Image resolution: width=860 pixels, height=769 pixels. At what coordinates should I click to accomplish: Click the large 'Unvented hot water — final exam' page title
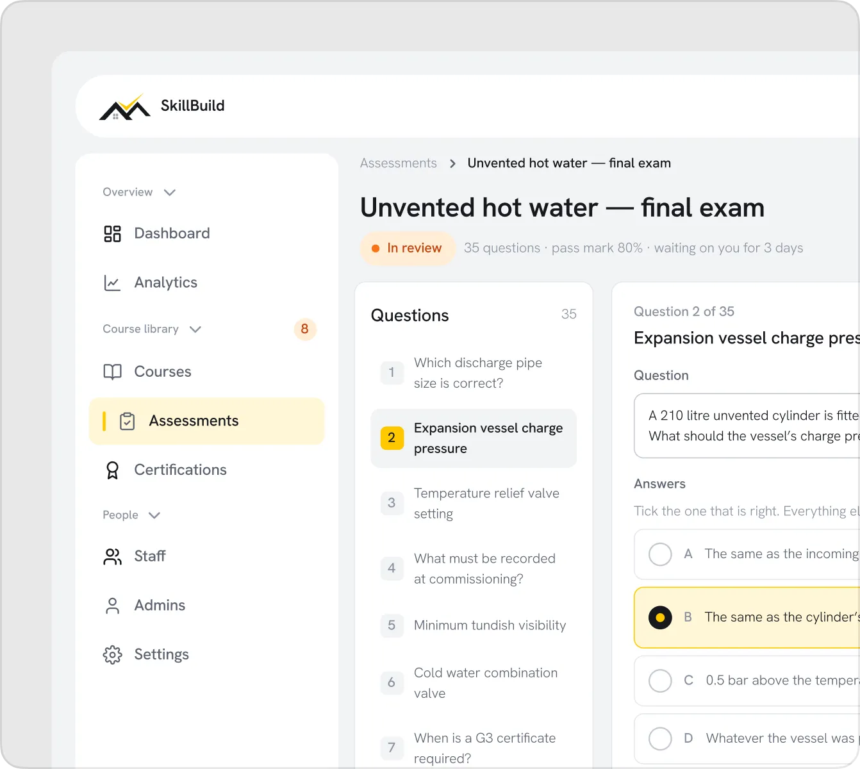(x=563, y=208)
